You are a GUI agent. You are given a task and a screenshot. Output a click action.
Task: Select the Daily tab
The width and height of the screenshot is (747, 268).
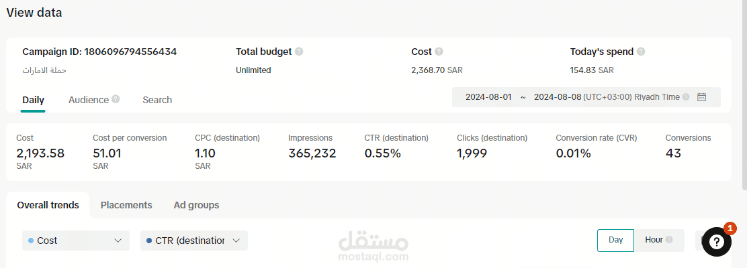click(x=33, y=100)
